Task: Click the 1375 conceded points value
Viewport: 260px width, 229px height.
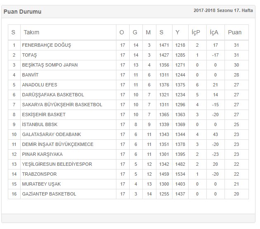Action: (x=180, y=85)
